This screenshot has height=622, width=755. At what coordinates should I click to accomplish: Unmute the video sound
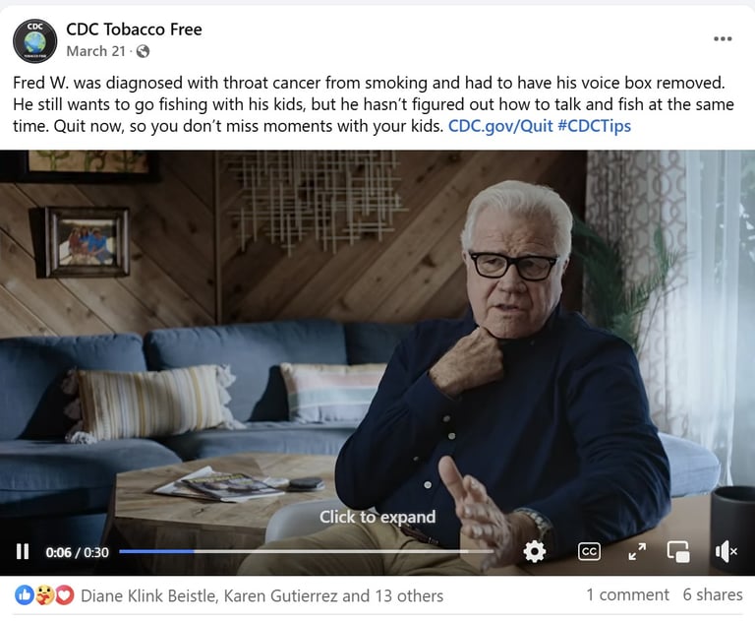click(x=726, y=551)
